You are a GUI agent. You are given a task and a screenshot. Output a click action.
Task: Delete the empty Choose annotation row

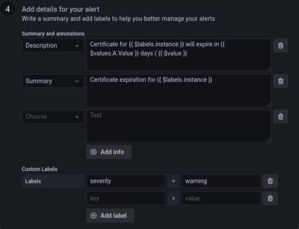(x=281, y=116)
